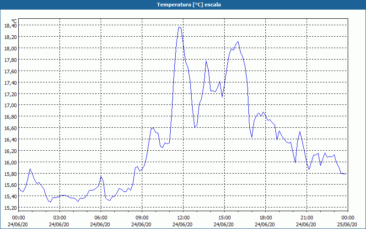Image resolution: width=366 pixels, height=229 pixels.
Task: Click the 17,20 y-axis label
Action: click(11, 94)
